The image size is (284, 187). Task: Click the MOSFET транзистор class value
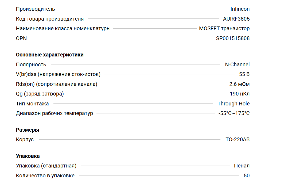point(224,29)
